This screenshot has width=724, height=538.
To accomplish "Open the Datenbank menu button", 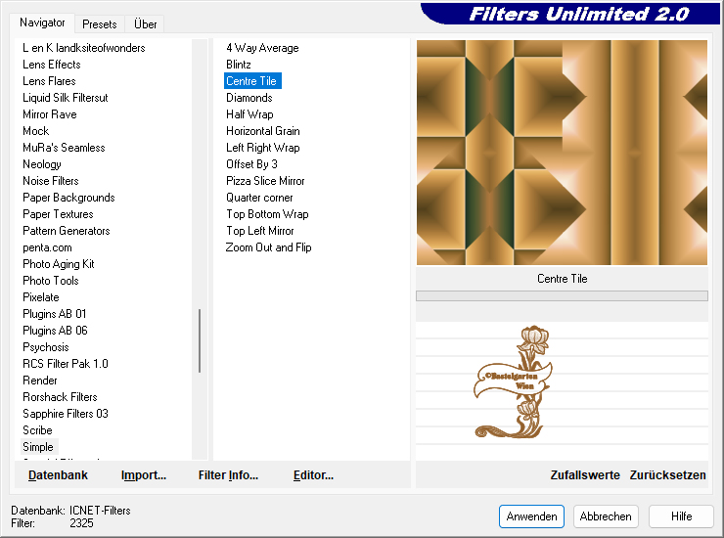I will click(58, 475).
